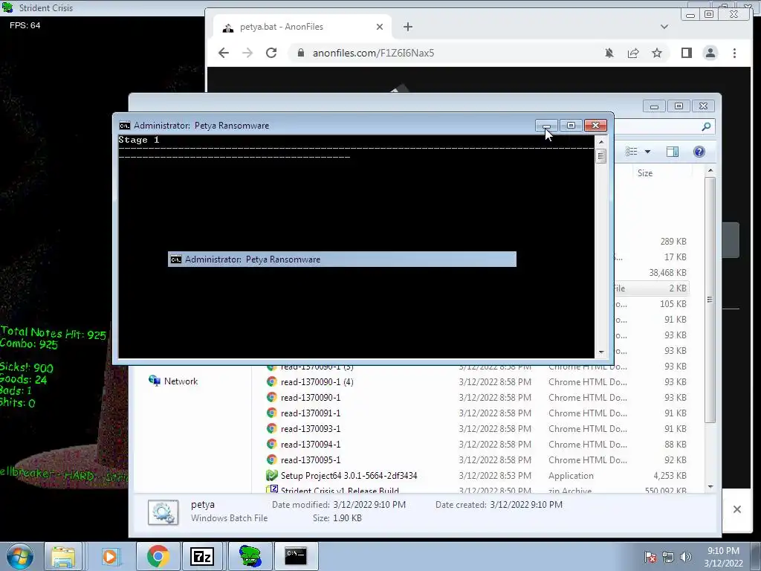Click the muted notifications bell icon

(609, 53)
